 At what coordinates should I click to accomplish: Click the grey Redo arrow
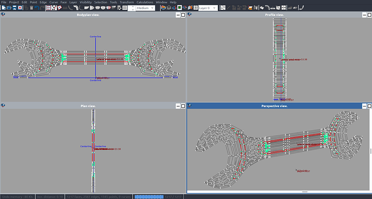42,8
